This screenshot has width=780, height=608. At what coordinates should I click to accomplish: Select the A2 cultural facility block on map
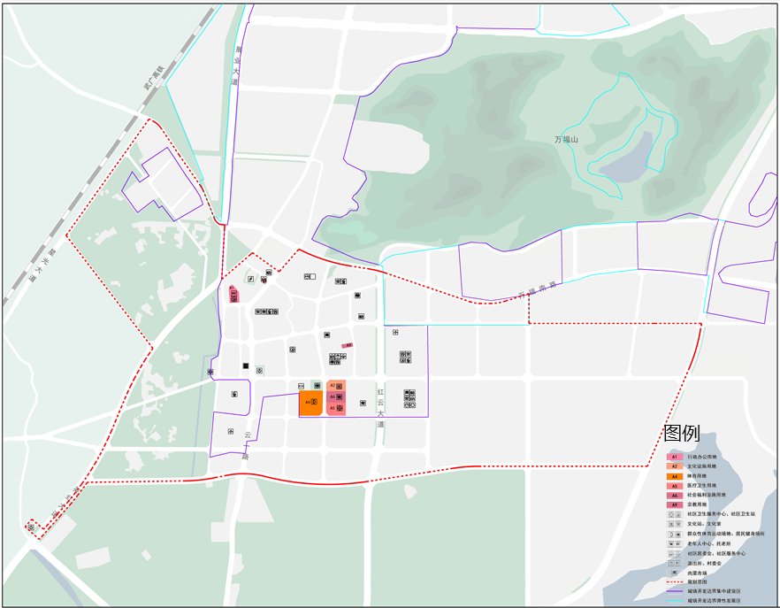[x=336, y=385]
